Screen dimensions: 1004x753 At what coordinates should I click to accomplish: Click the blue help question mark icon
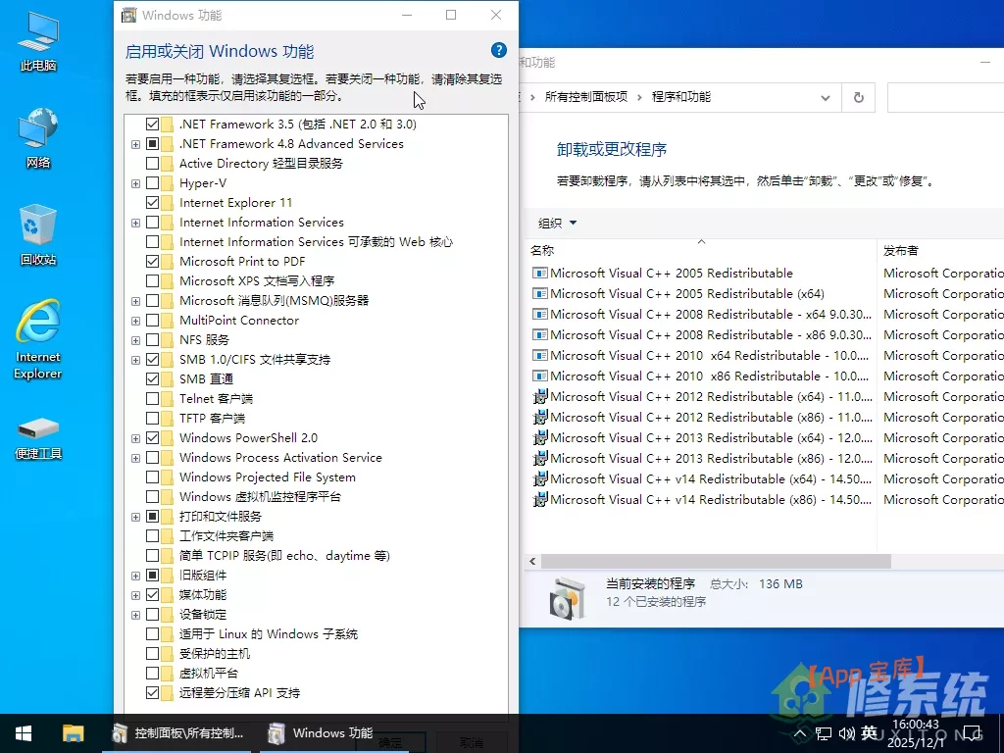[498, 51]
